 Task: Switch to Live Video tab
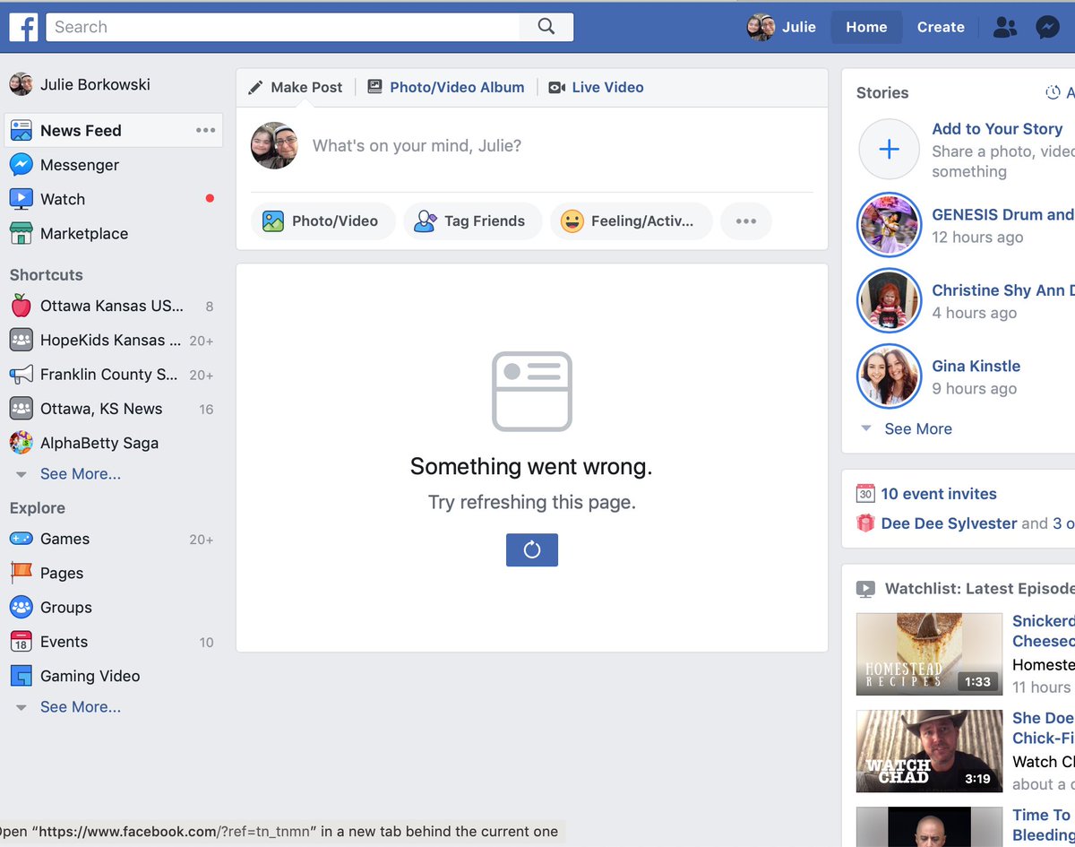pyautogui.click(x=596, y=87)
